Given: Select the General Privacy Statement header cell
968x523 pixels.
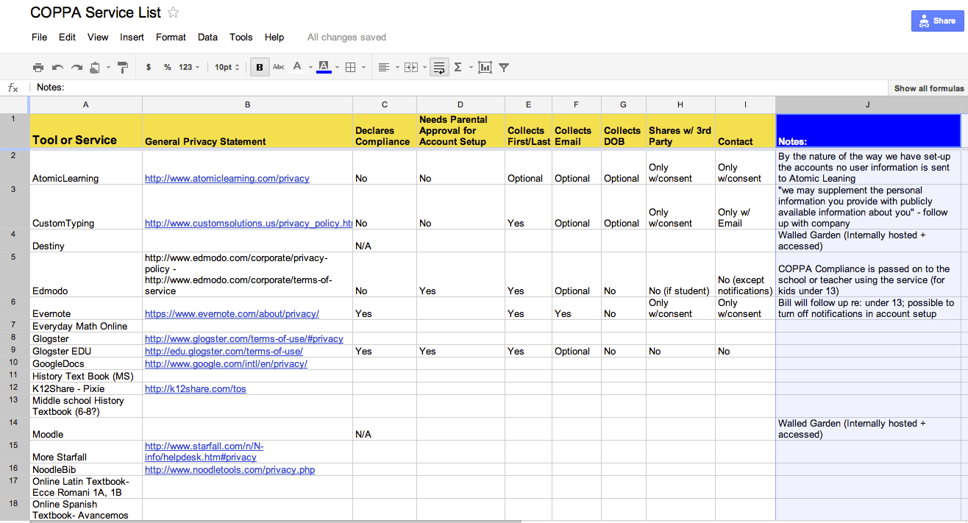Looking at the screenshot, I should (x=247, y=131).
